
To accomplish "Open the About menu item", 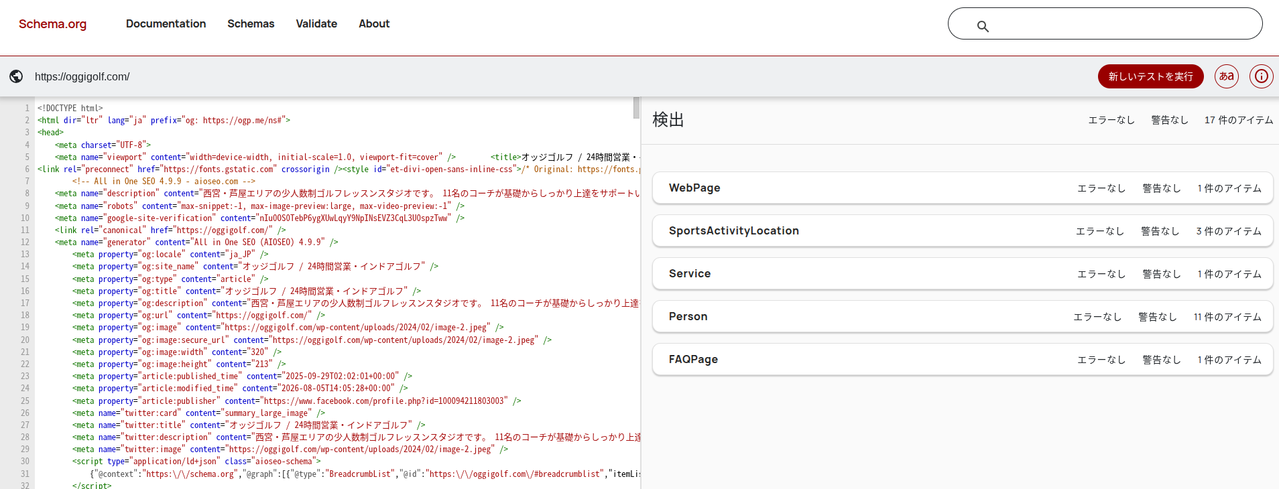I will [x=374, y=24].
